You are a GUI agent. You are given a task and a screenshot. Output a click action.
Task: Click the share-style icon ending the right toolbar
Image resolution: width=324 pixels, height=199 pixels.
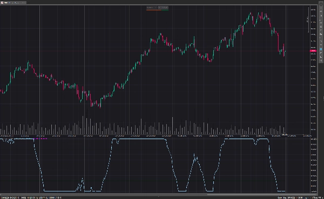pos(321,61)
